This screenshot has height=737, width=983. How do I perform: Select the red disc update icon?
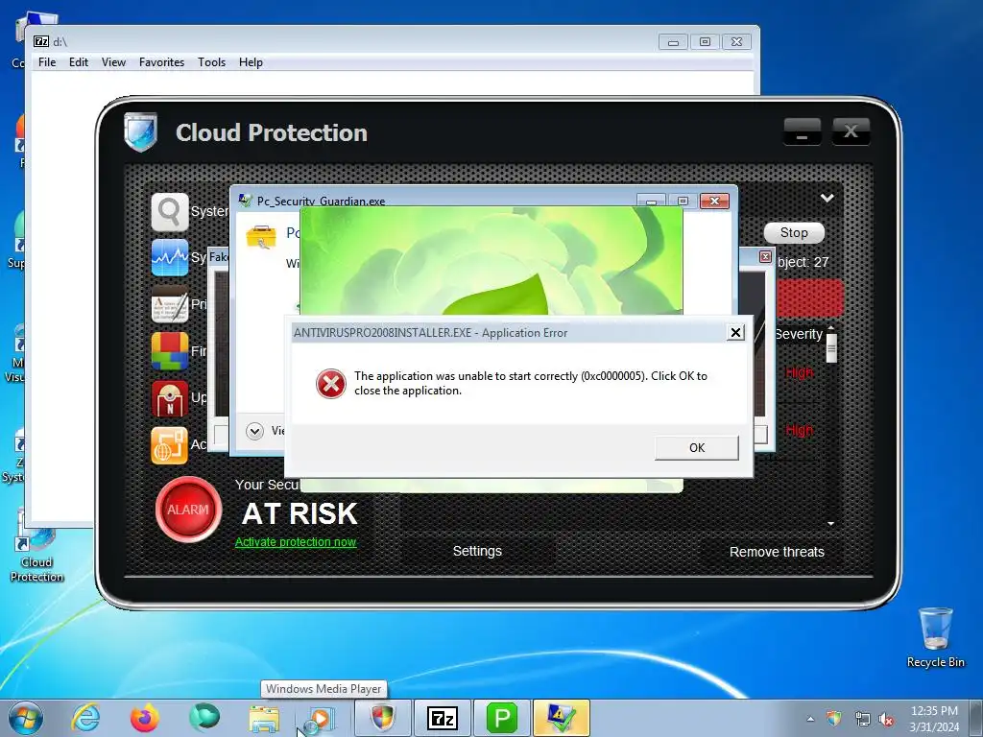click(169, 398)
